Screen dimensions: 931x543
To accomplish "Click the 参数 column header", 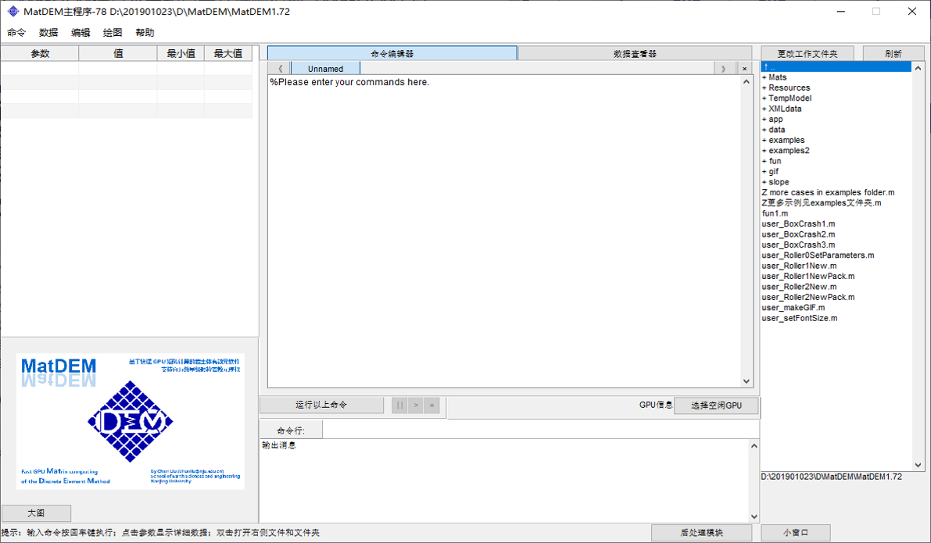I will pos(40,53).
